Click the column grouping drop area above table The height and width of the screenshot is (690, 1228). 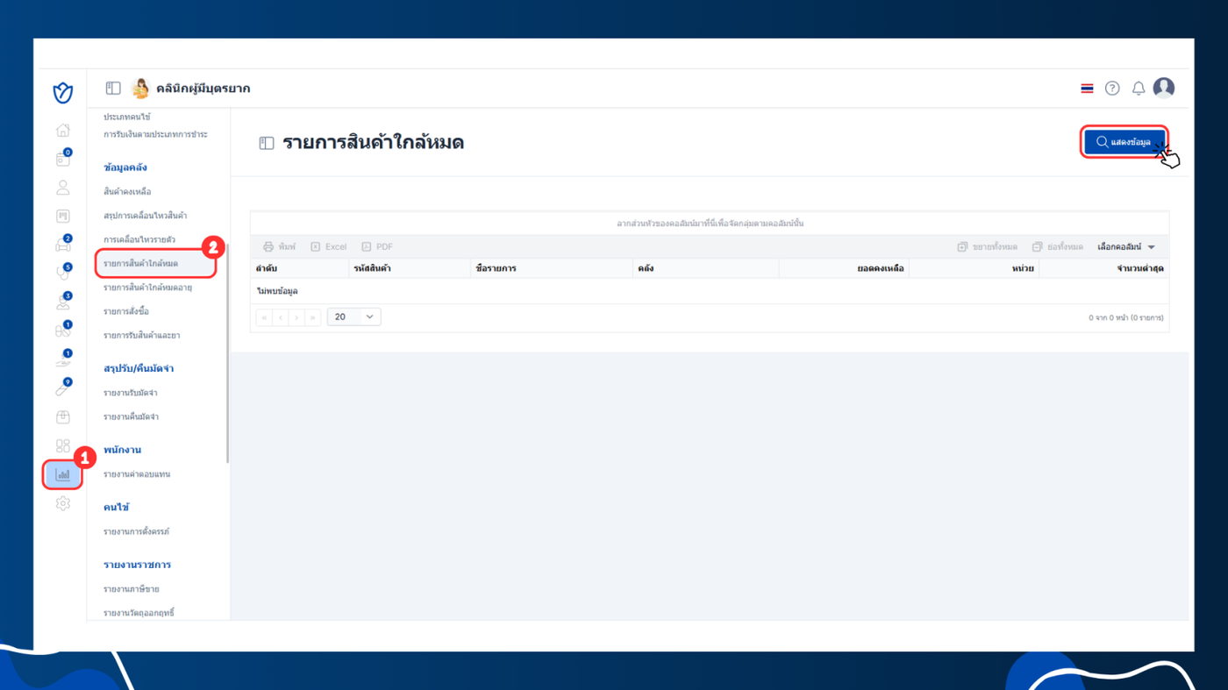[710, 224]
